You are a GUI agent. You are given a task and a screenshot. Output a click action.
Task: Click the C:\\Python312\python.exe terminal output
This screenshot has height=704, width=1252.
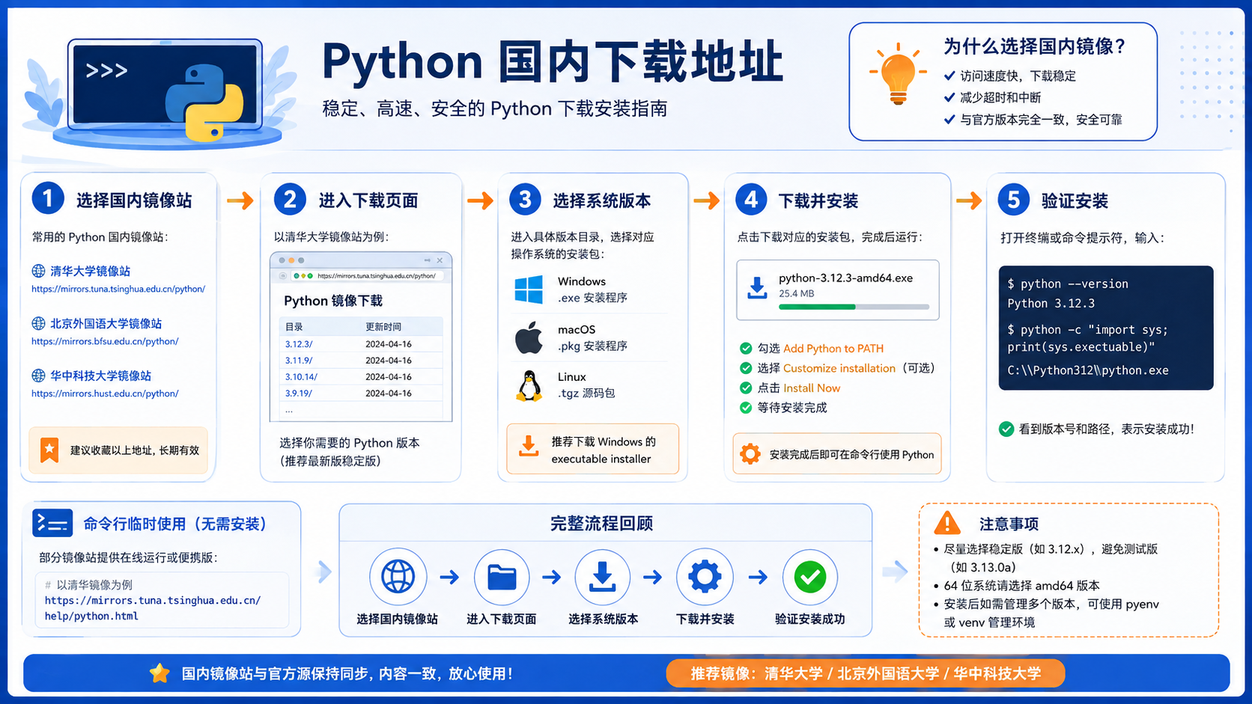1087,370
